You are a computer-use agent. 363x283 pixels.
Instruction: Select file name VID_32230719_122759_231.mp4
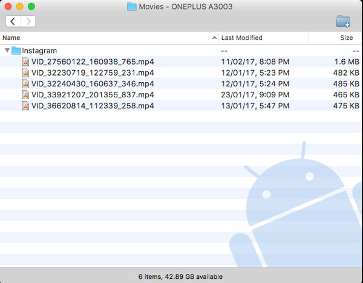[x=93, y=73]
